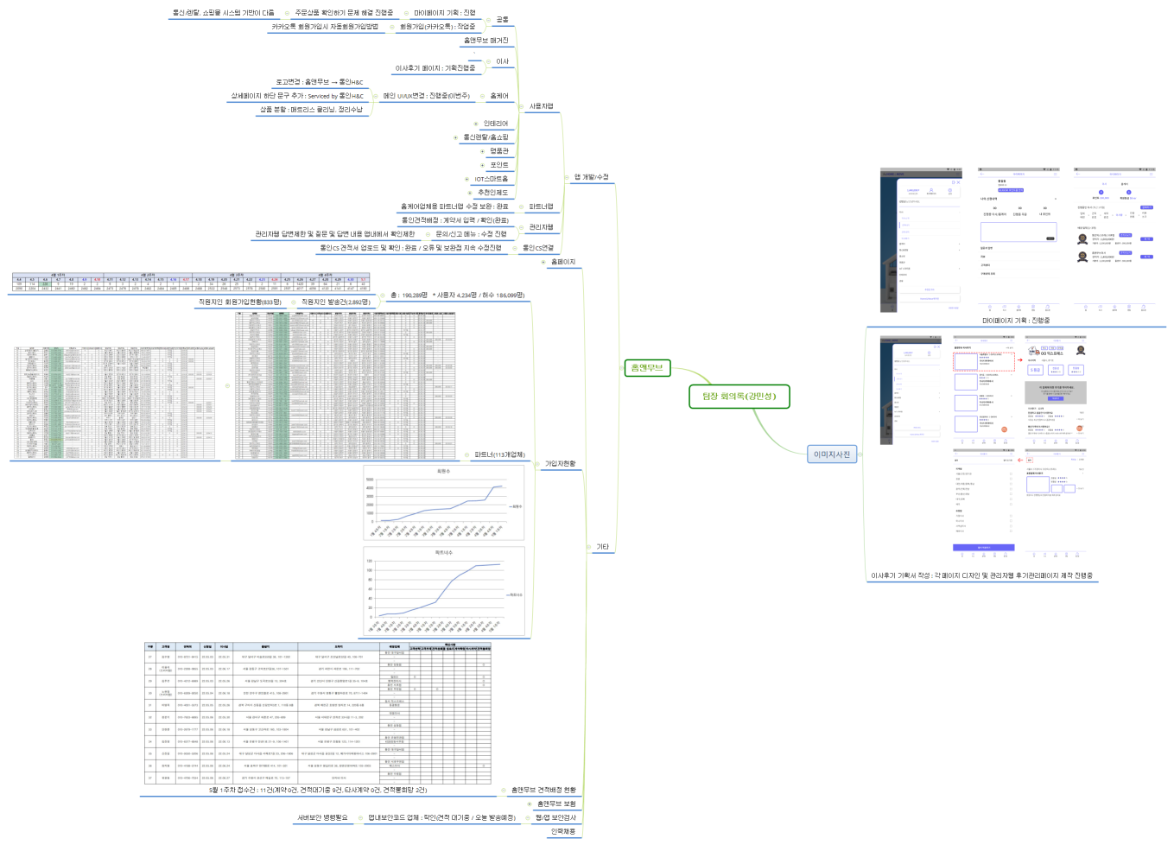Collapse the 사용자앱 branch toggle
Image resolution: width=1174 pixels, height=845 pixels.
[x=521, y=107]
